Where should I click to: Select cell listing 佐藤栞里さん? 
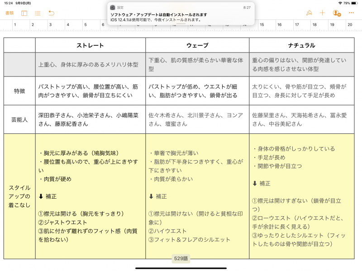[x=302, y=119]
